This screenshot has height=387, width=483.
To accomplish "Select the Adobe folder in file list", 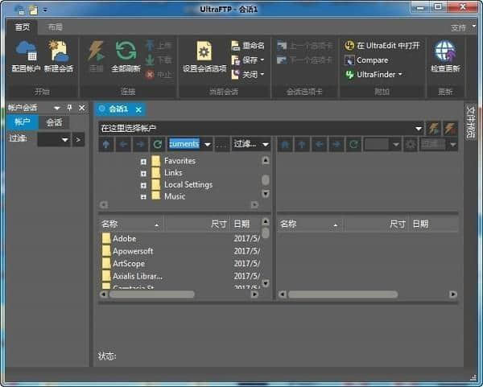I will (124, 239).
